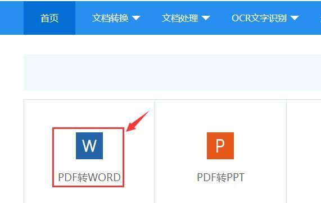The width and height of the screenshot is (321, 203).
Task: Select the PDF转PPT label
Action: coord(220,177)
